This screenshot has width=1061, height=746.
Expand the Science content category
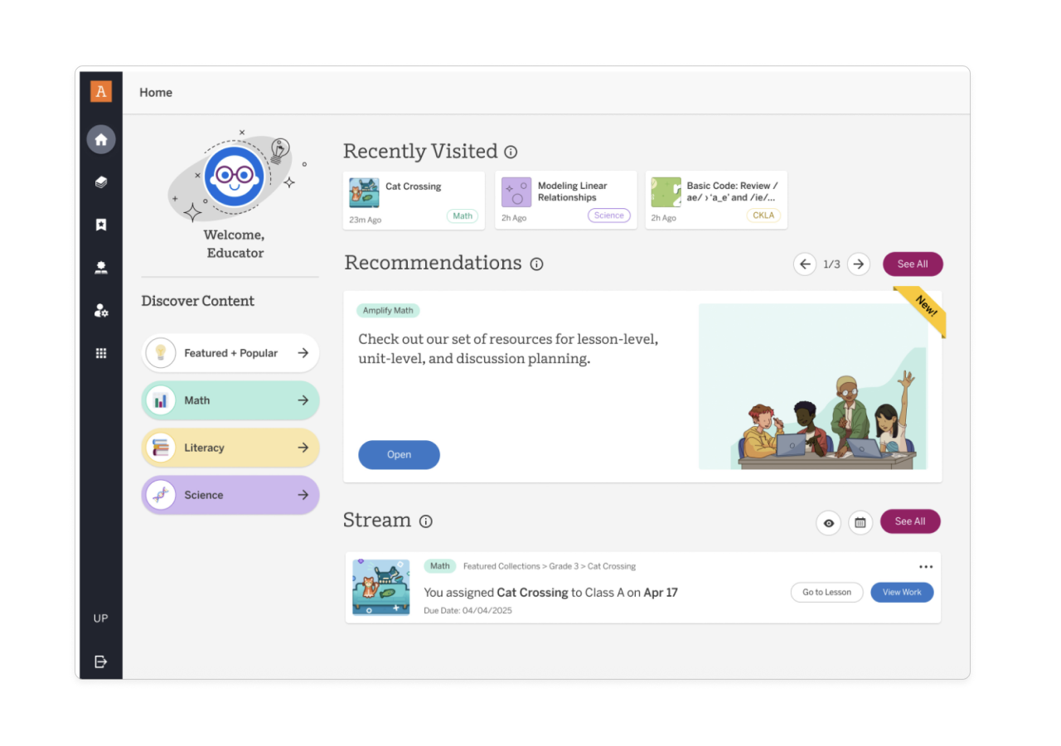click(x=230, y=495)
